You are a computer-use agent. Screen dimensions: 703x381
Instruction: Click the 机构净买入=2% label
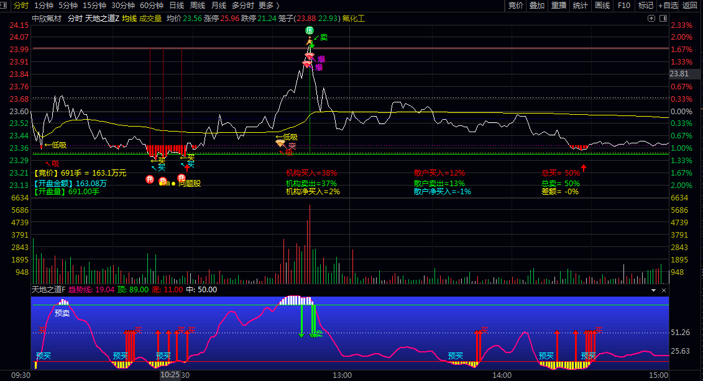(313, 192)
